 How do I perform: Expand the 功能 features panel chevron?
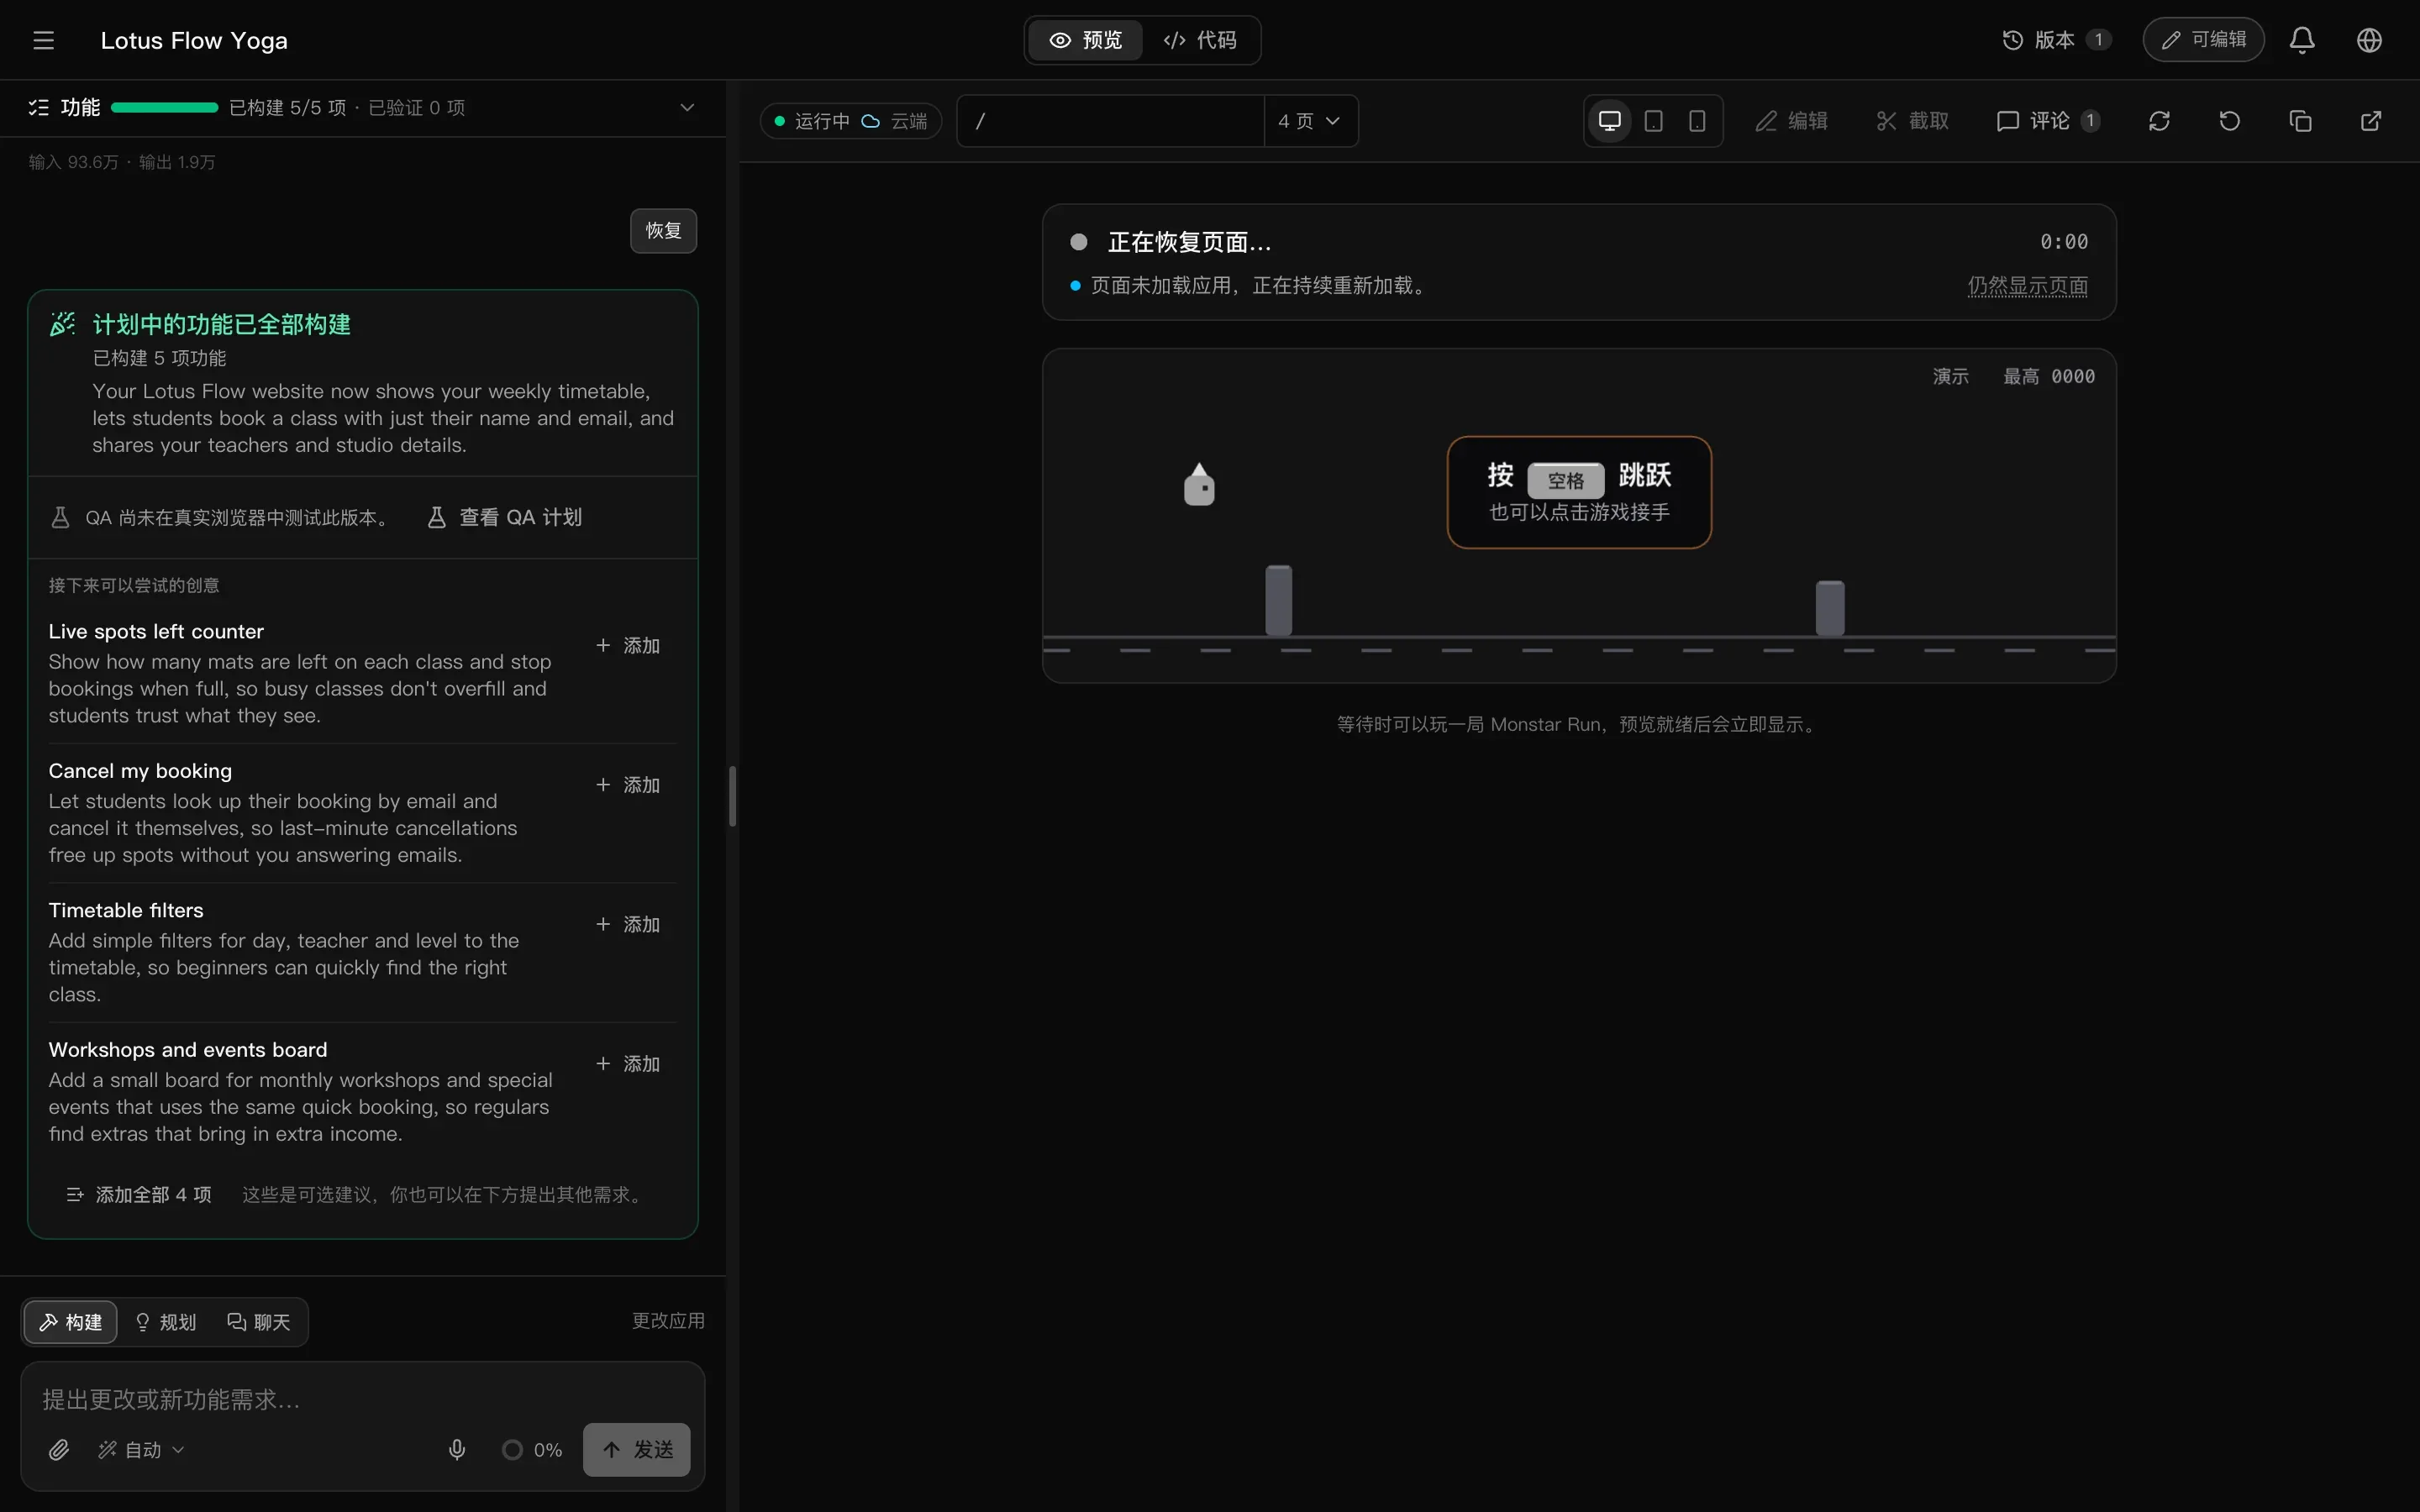pos(687,107)
